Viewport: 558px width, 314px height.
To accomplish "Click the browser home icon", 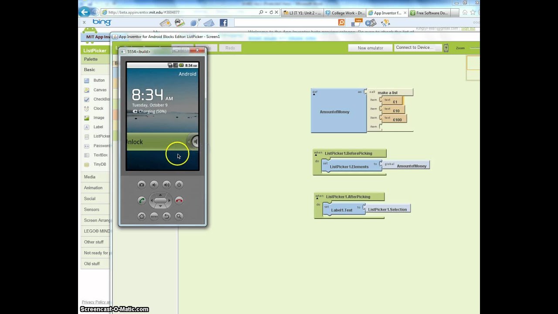I will tap(465, 13).
